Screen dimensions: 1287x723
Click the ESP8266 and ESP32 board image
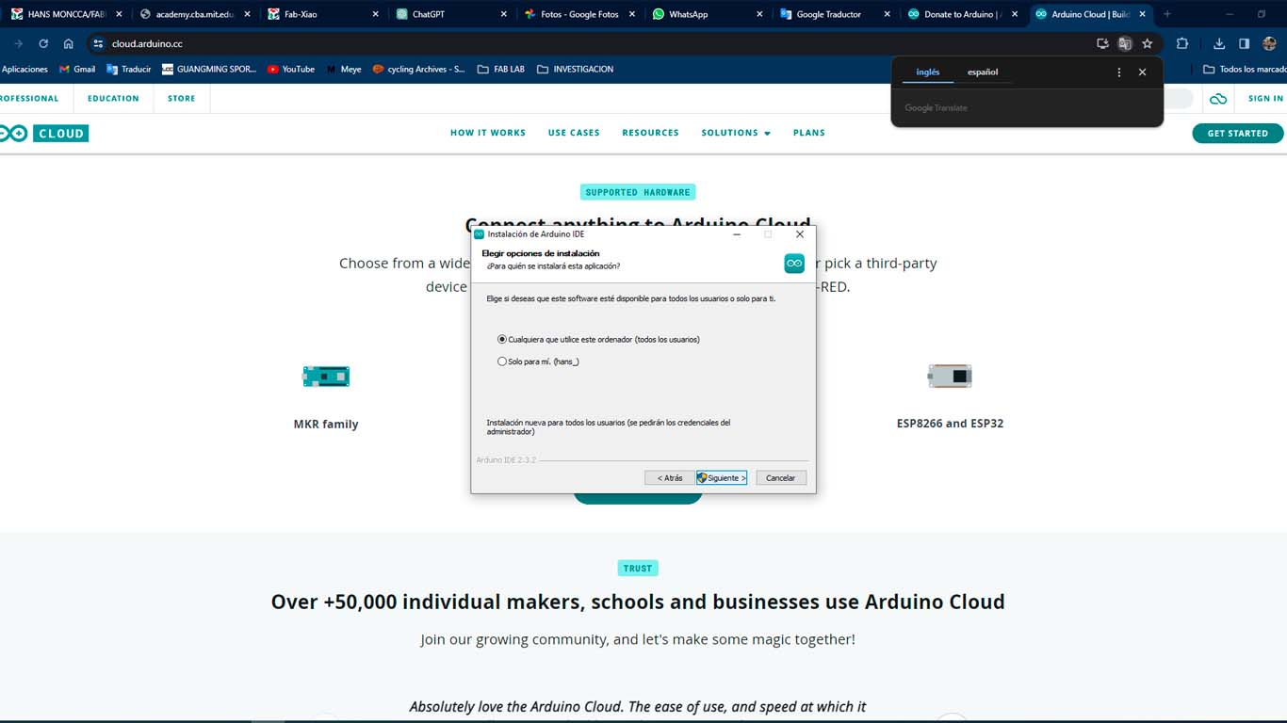click(950, 377)
